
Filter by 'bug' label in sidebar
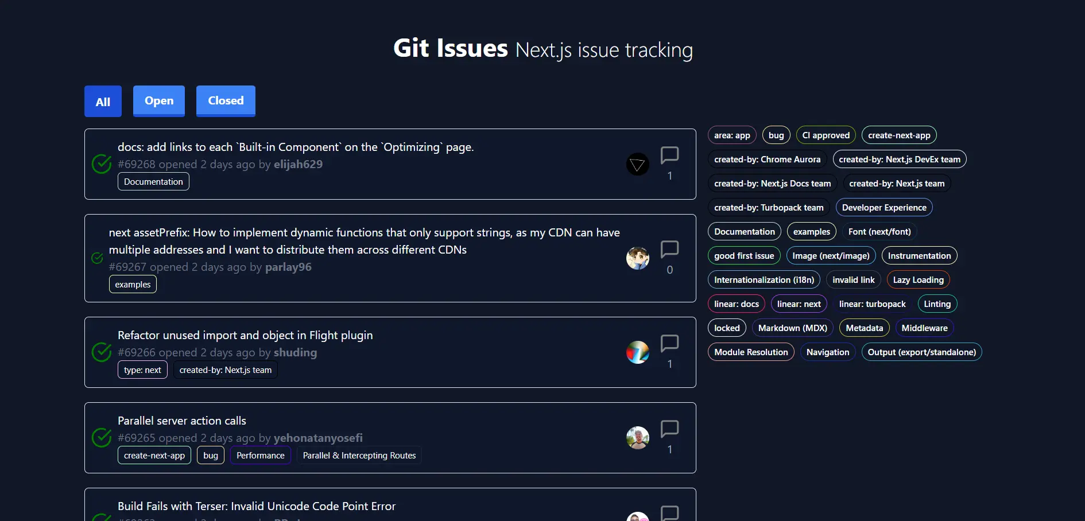(x=776, y=135)
